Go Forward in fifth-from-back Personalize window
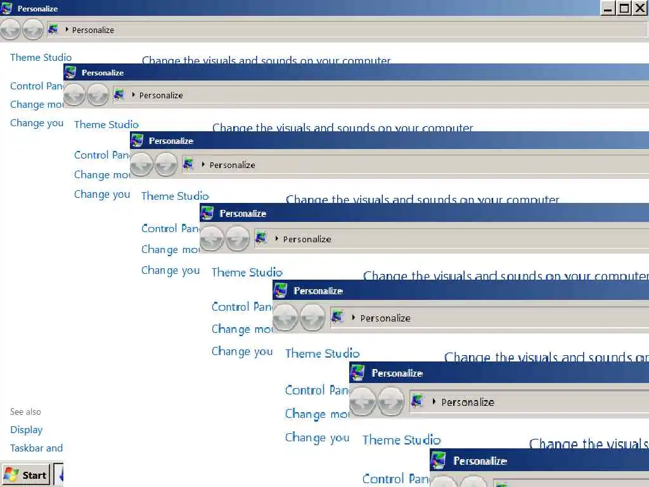Image resolution: width=649 pixels, height=487 pixels. [x=312, y=318]
